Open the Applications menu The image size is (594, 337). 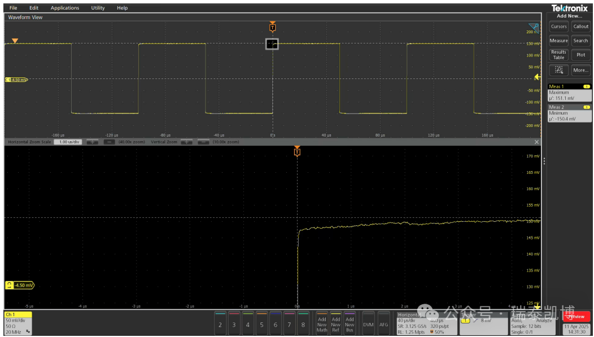[65, 8]
